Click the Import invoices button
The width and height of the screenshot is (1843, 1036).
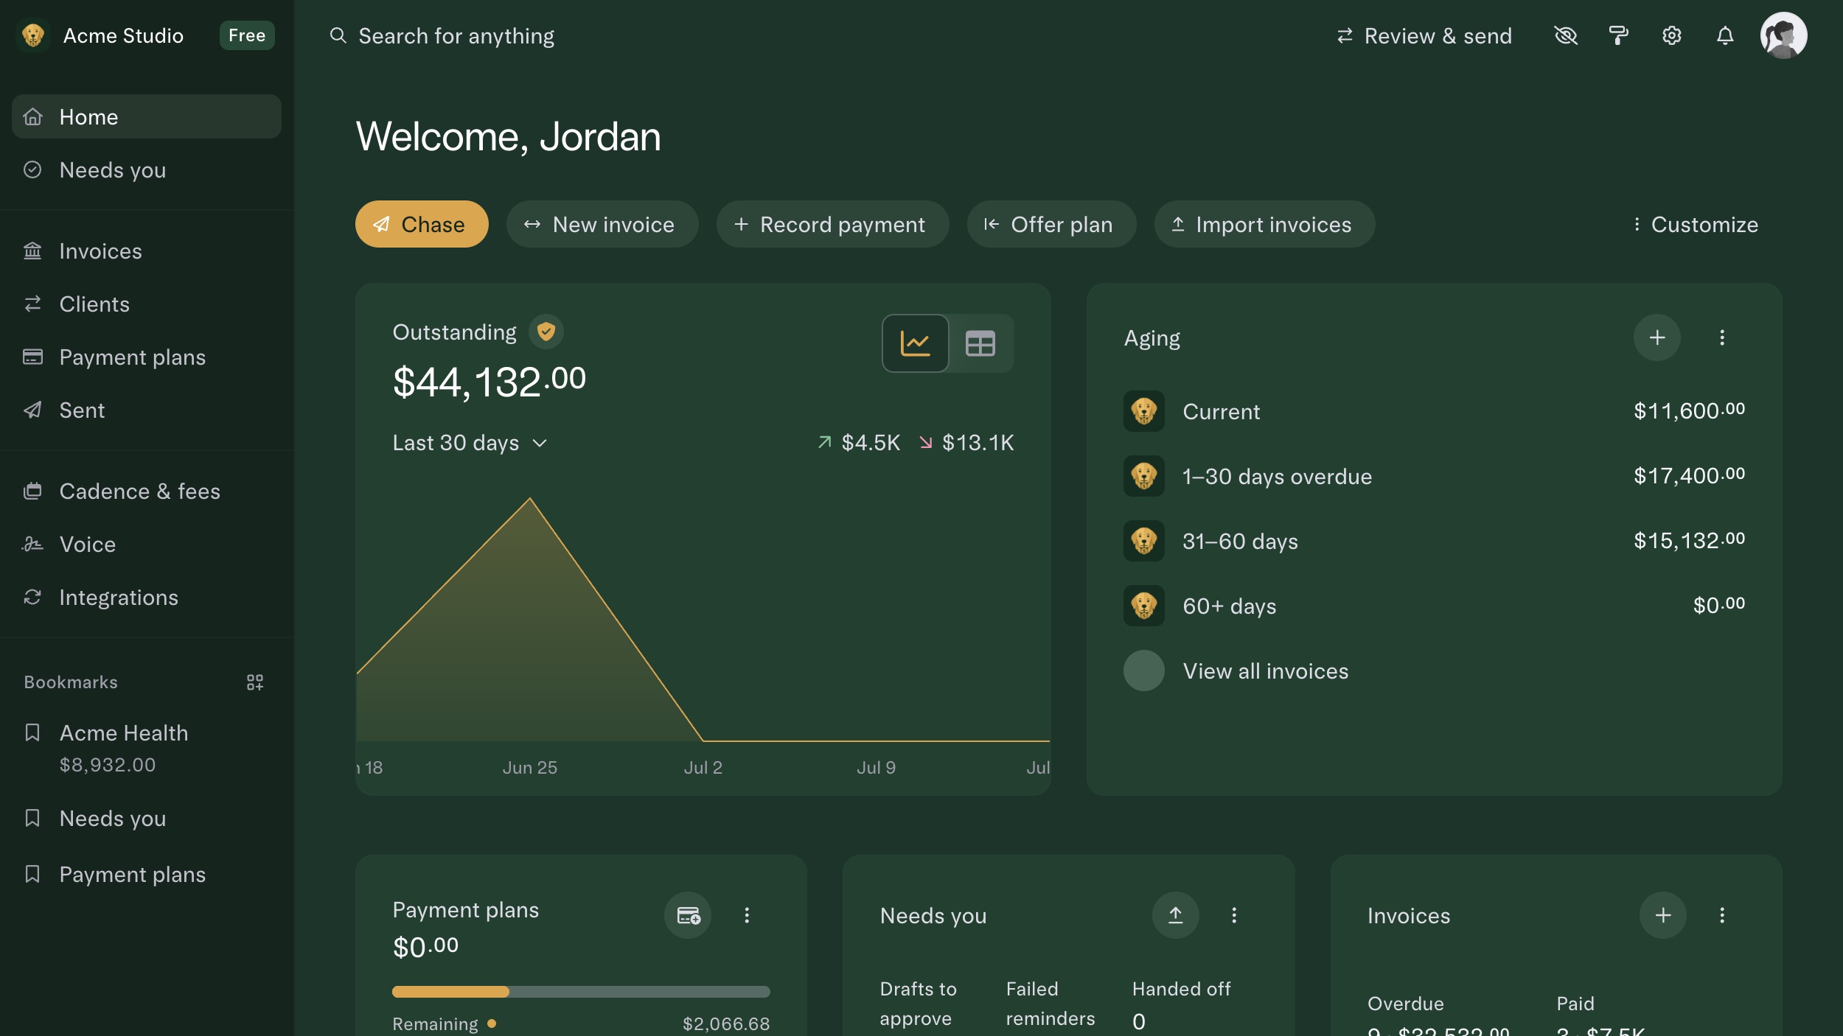pyautogui.click(x=1264, y=224)
